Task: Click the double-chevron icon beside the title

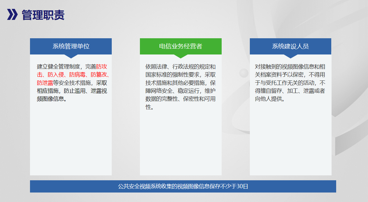Action: (13, 15)
